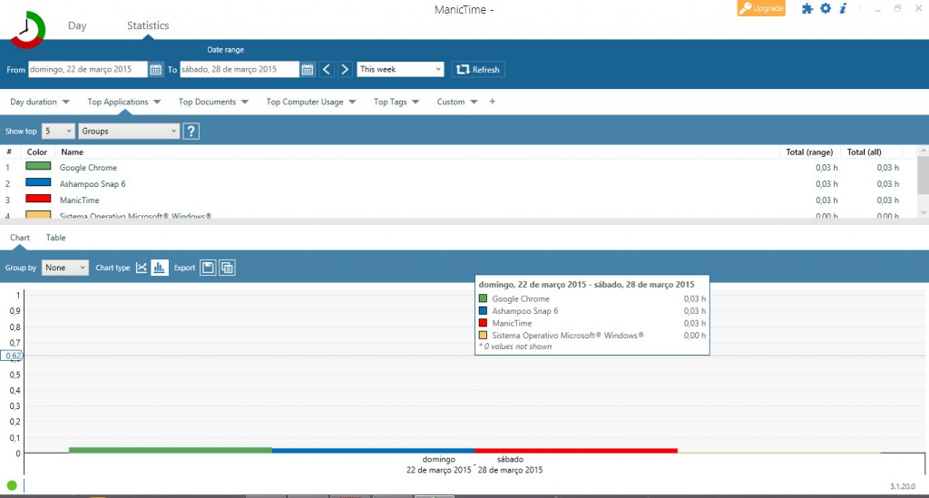Go to previous date range arrow
The width and height of the screenshot is (929, 498).
[327, 69]
